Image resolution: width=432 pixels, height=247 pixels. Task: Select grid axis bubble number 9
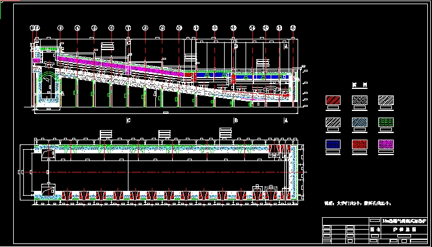pyautogui.click(x=163, y=28)
